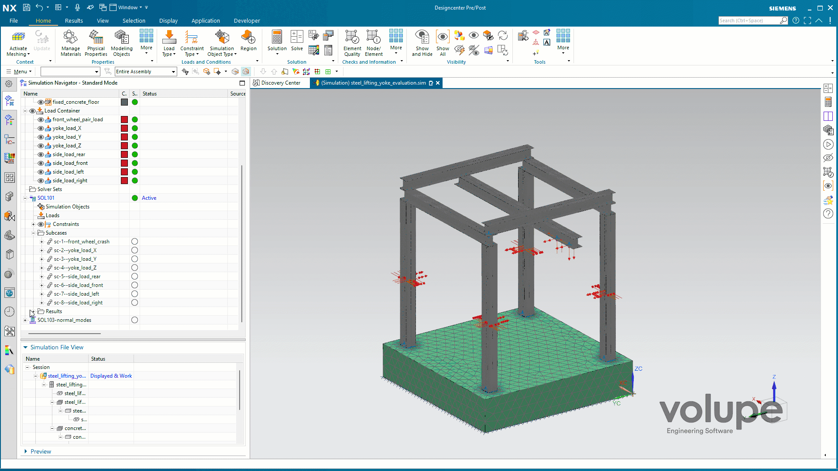
Task: Click status circle for SOL103-normal_modes
Action: click(134, 320)
